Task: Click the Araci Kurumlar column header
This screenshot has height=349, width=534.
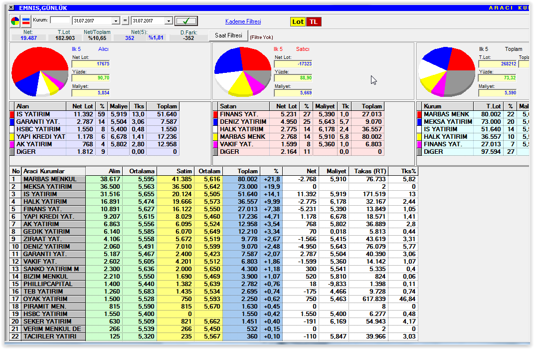Action: click(x=53, y=171)
